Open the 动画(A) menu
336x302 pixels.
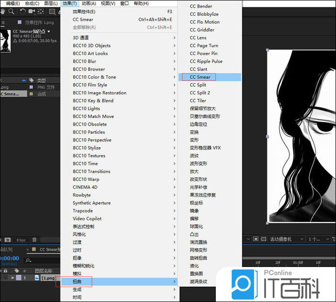89,3
